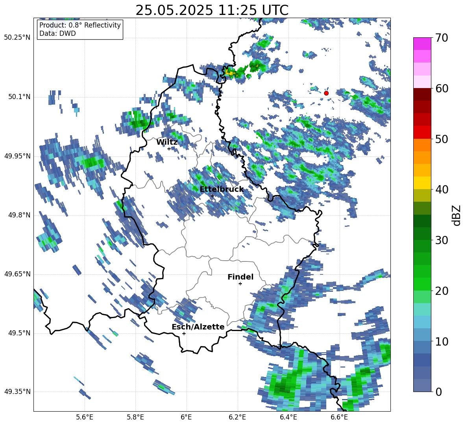Click the bright red colorbar segment

[422, 132]
